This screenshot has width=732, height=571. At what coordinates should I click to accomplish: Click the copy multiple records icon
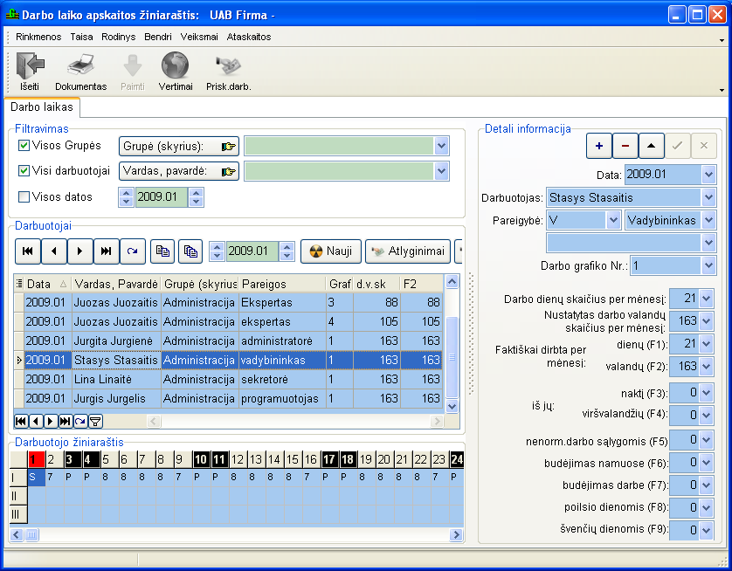[190, 251]
